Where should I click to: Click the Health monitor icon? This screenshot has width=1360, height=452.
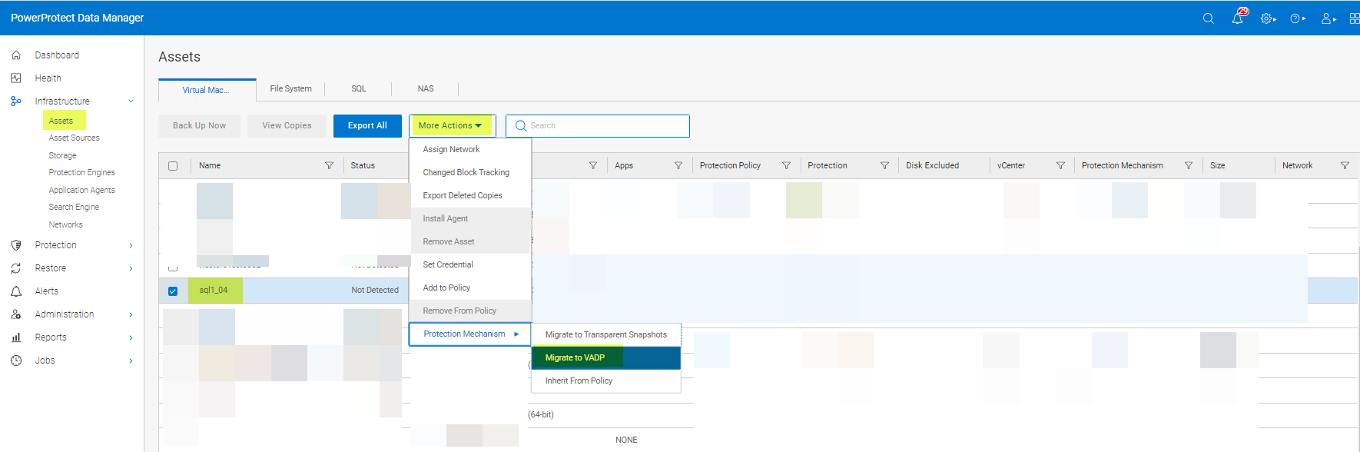click(16, 78)
